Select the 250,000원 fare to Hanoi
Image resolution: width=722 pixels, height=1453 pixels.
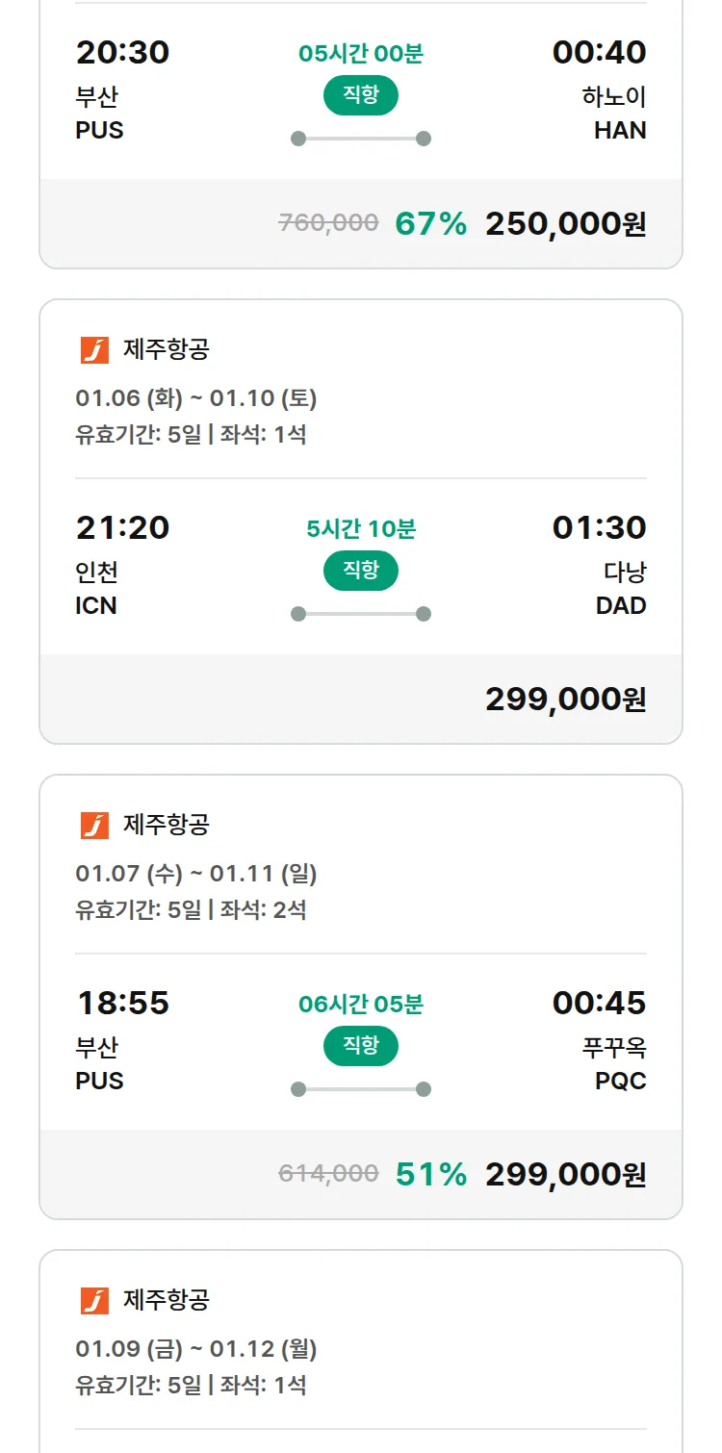click(x=565, y=224)
